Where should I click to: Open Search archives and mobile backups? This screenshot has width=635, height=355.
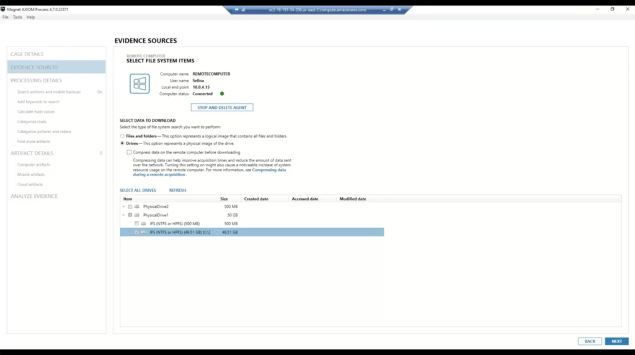tap(49, 92)
